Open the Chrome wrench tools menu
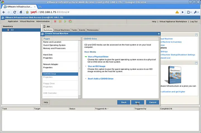Image resolution: width=201 pixels, height=133 pixels. tap(196, 12)
